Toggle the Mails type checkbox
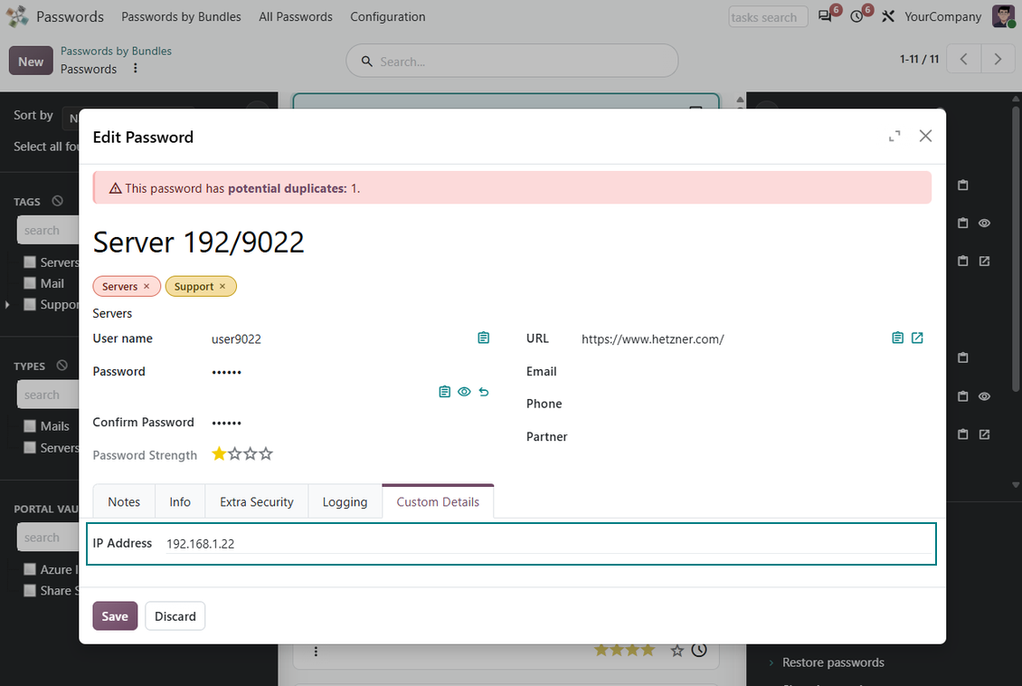 29,426
